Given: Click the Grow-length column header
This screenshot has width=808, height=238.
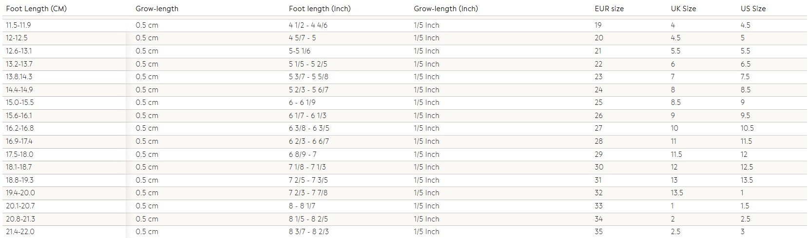Looking at the screenshot, I should tap(157, 9).
